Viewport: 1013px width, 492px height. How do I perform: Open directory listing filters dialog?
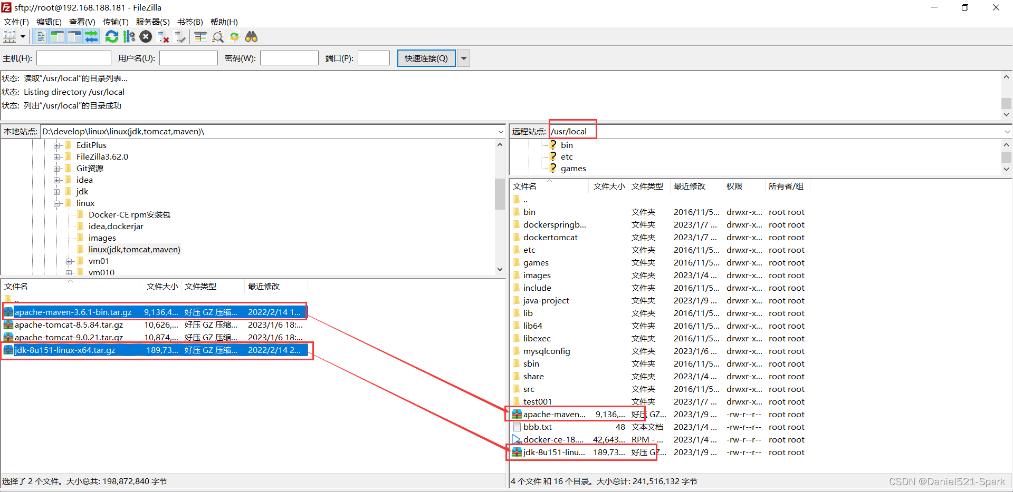pos(200,37)
